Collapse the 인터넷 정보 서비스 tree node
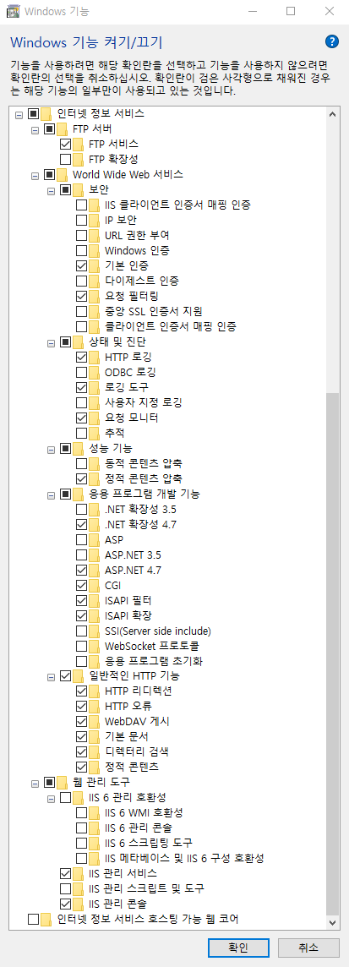 (19, 114)
